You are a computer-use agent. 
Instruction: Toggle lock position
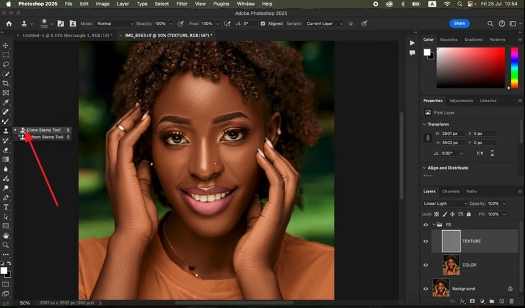(452, 214)
